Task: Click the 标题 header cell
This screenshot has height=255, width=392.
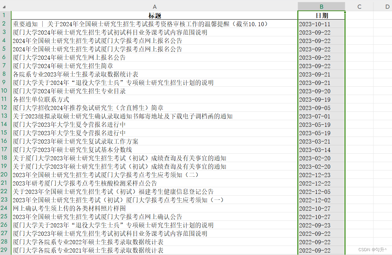Action: click(x=154, y=15)
